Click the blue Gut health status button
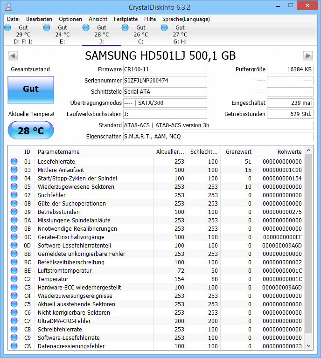The image size is (321, 358). pos(31,89)
